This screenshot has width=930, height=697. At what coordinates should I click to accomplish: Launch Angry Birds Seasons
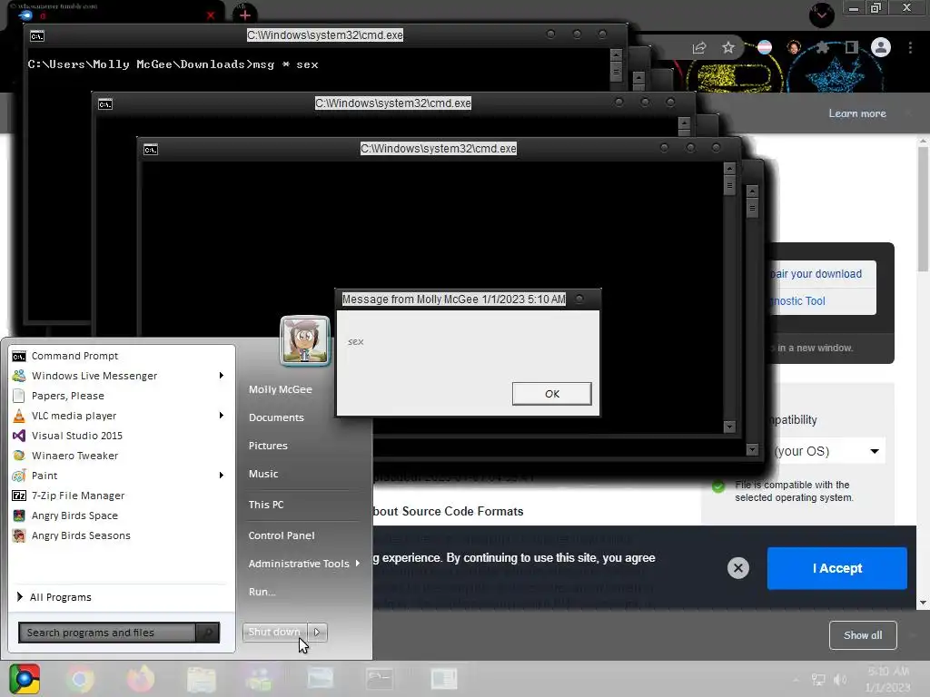122,535
